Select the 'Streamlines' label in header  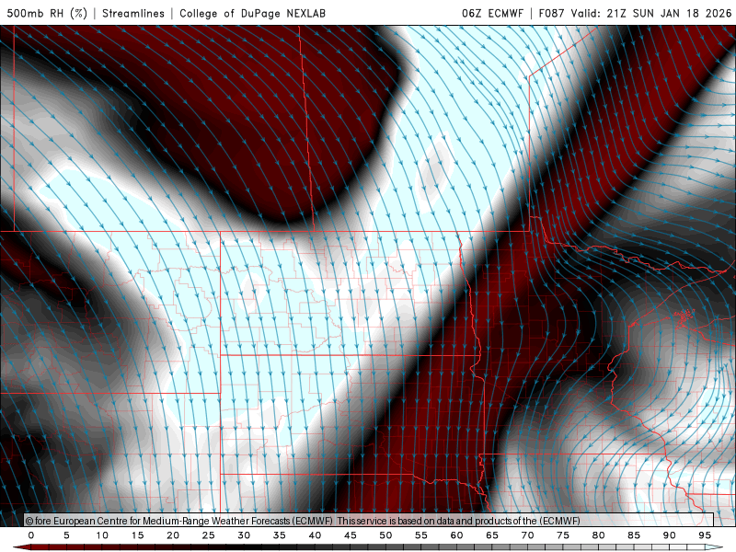pos(133,13)
